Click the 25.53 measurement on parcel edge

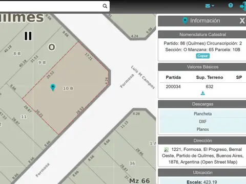(50, 75)
